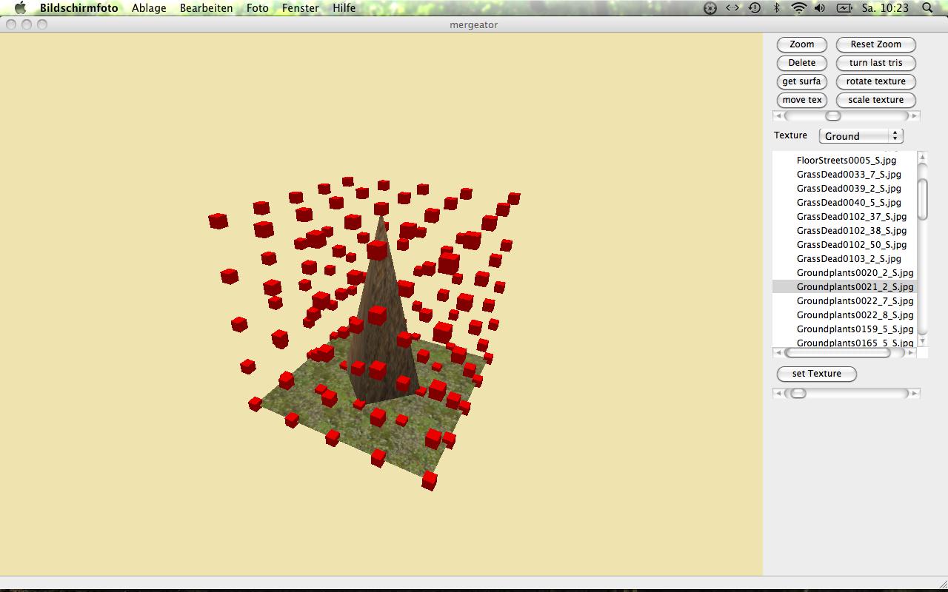Open the Bluetooth menu bar icon
948x592 pixels.
[x=776, y=8]
